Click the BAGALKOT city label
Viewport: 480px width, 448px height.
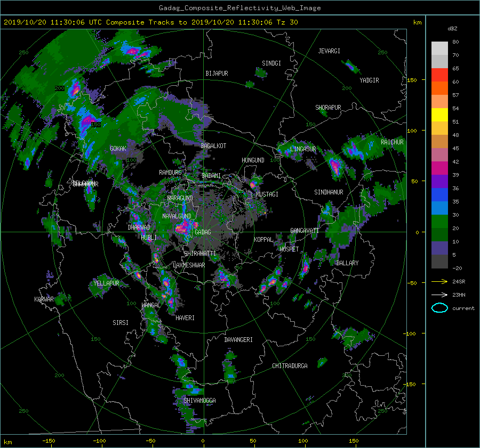(x=213, y=146)
